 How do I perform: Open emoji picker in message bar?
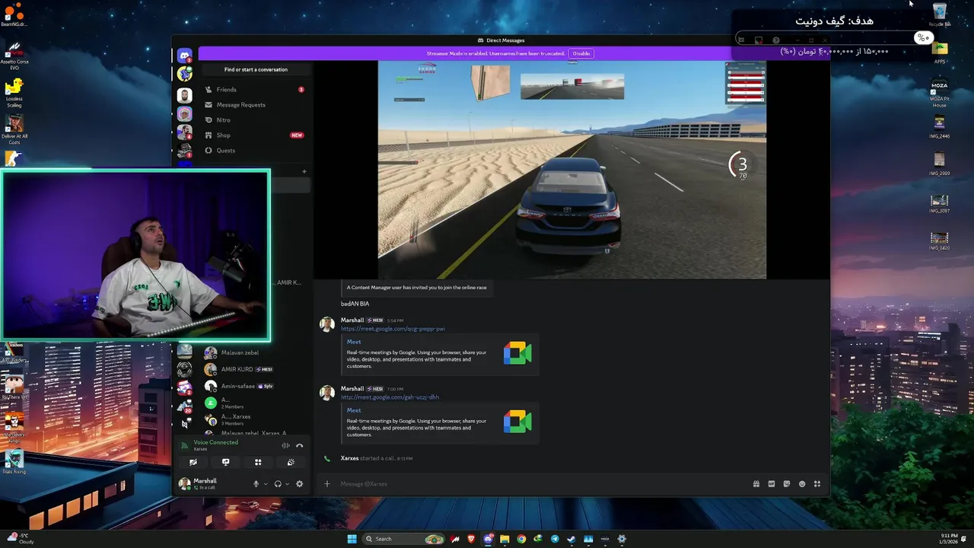(x=801, y=483)
